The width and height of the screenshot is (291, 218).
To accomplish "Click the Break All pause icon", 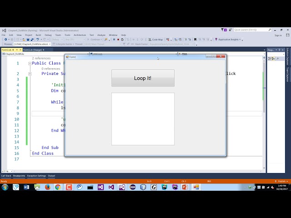I will coord(114,40).
